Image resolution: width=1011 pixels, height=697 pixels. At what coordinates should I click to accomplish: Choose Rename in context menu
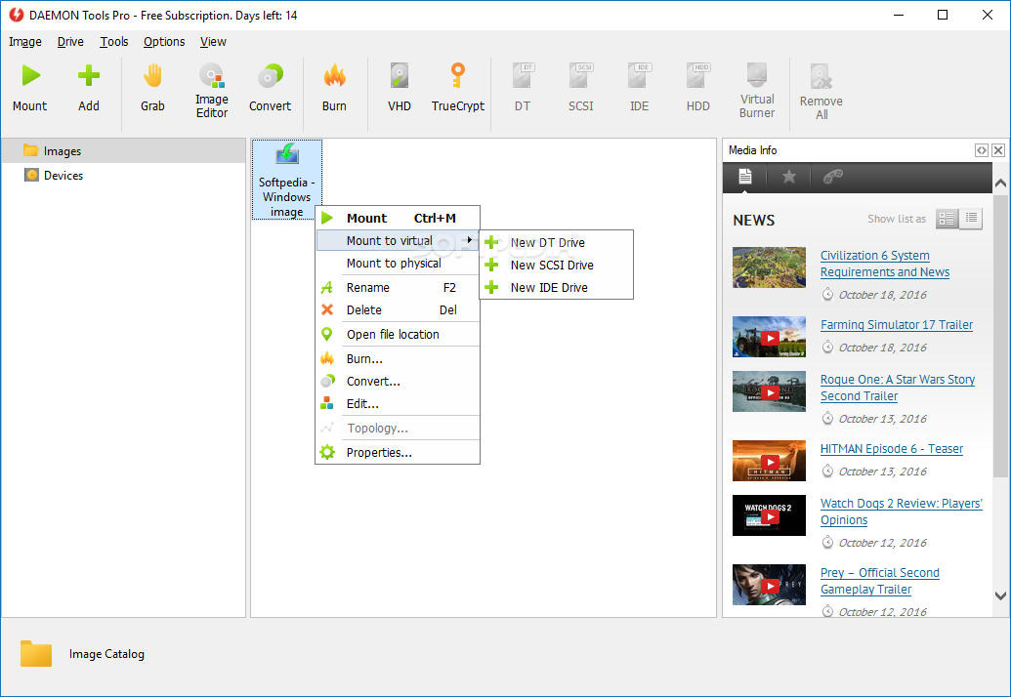(398, 287)
